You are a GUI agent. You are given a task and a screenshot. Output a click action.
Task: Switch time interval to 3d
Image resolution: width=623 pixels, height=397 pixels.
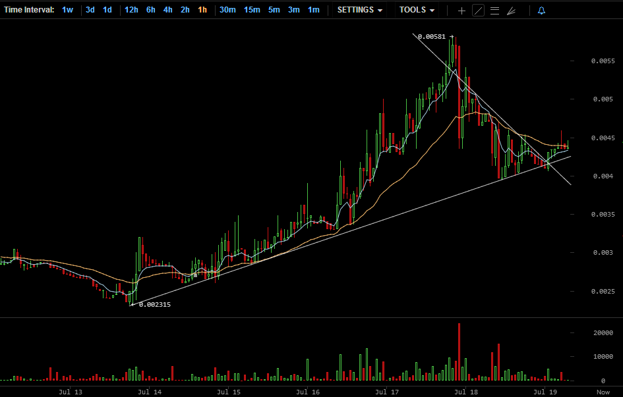(x=90, y=10)
